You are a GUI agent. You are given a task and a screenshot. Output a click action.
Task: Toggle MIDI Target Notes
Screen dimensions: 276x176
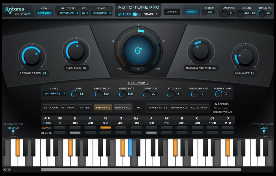click(x=158, y=107)
